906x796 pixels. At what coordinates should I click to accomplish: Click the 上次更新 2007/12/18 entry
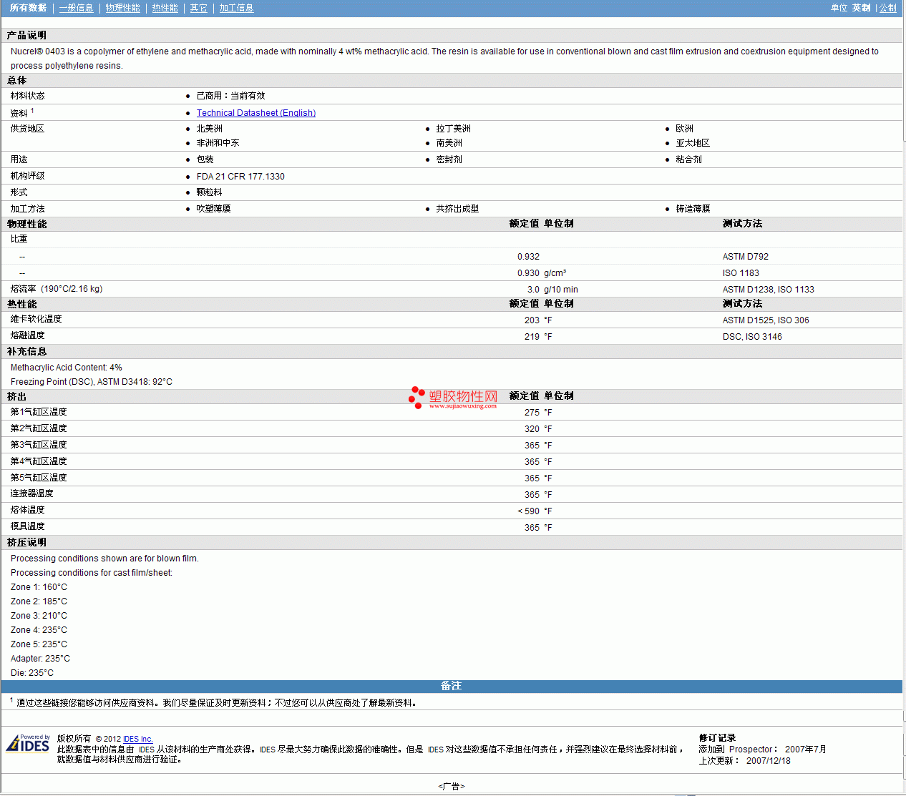[x=744, y=761]
